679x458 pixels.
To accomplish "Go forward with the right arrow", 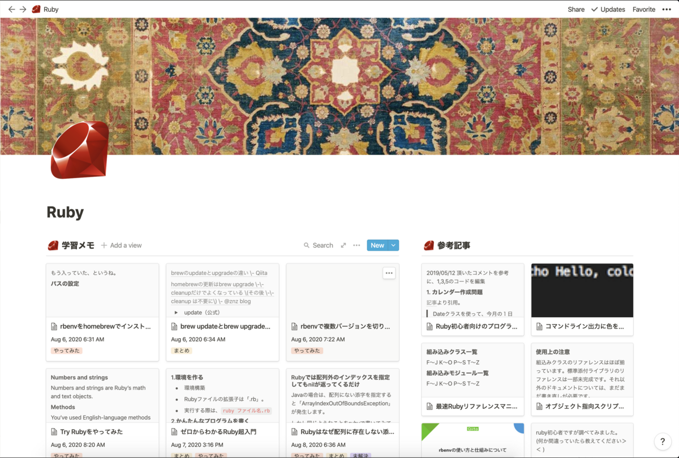I will point(23,9).
